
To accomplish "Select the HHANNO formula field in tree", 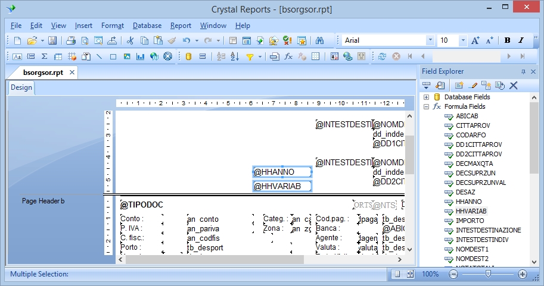I will click(468, 202).
